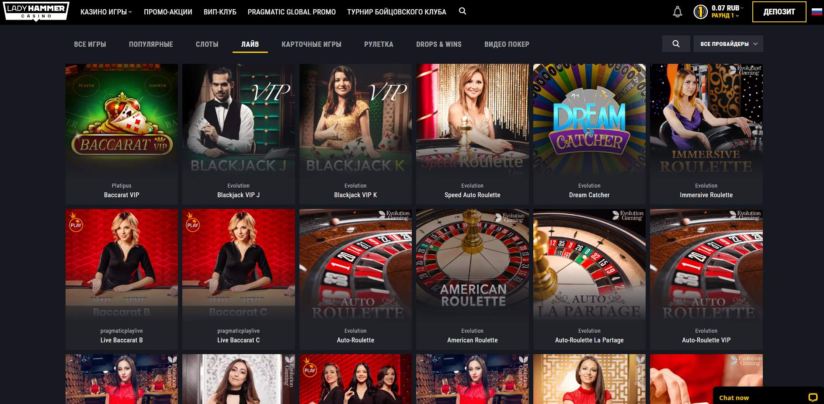Select the Russian flag language icon
Screen dimensions: 824x404
817,12
